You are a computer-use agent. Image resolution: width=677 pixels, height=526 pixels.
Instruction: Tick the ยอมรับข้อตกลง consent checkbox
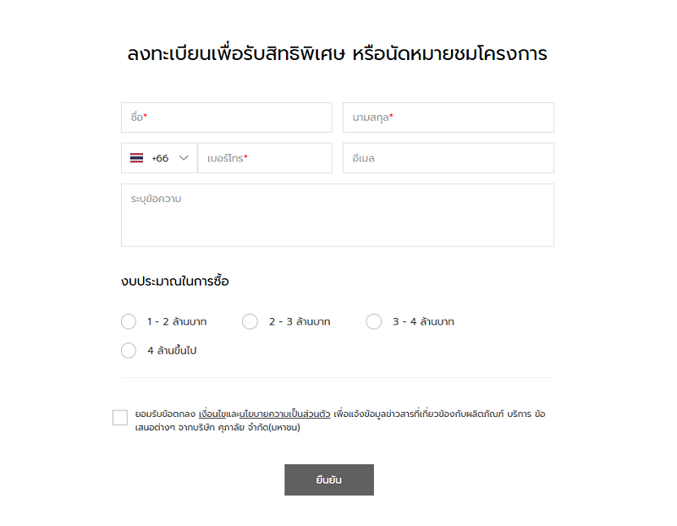pyautogui.click(x=120, y=418)
